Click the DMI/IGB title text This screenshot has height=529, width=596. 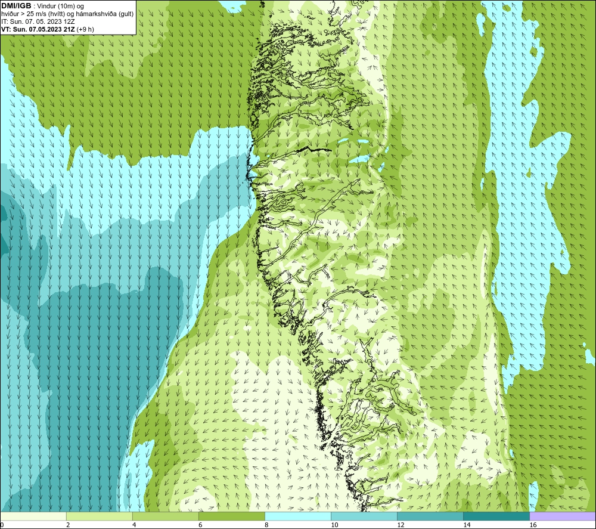pos(16,6)
